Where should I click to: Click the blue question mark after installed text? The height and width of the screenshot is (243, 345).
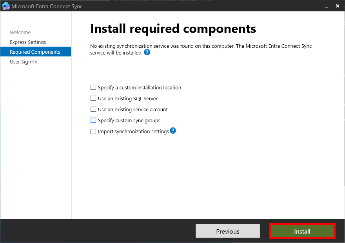click(147, 52)
